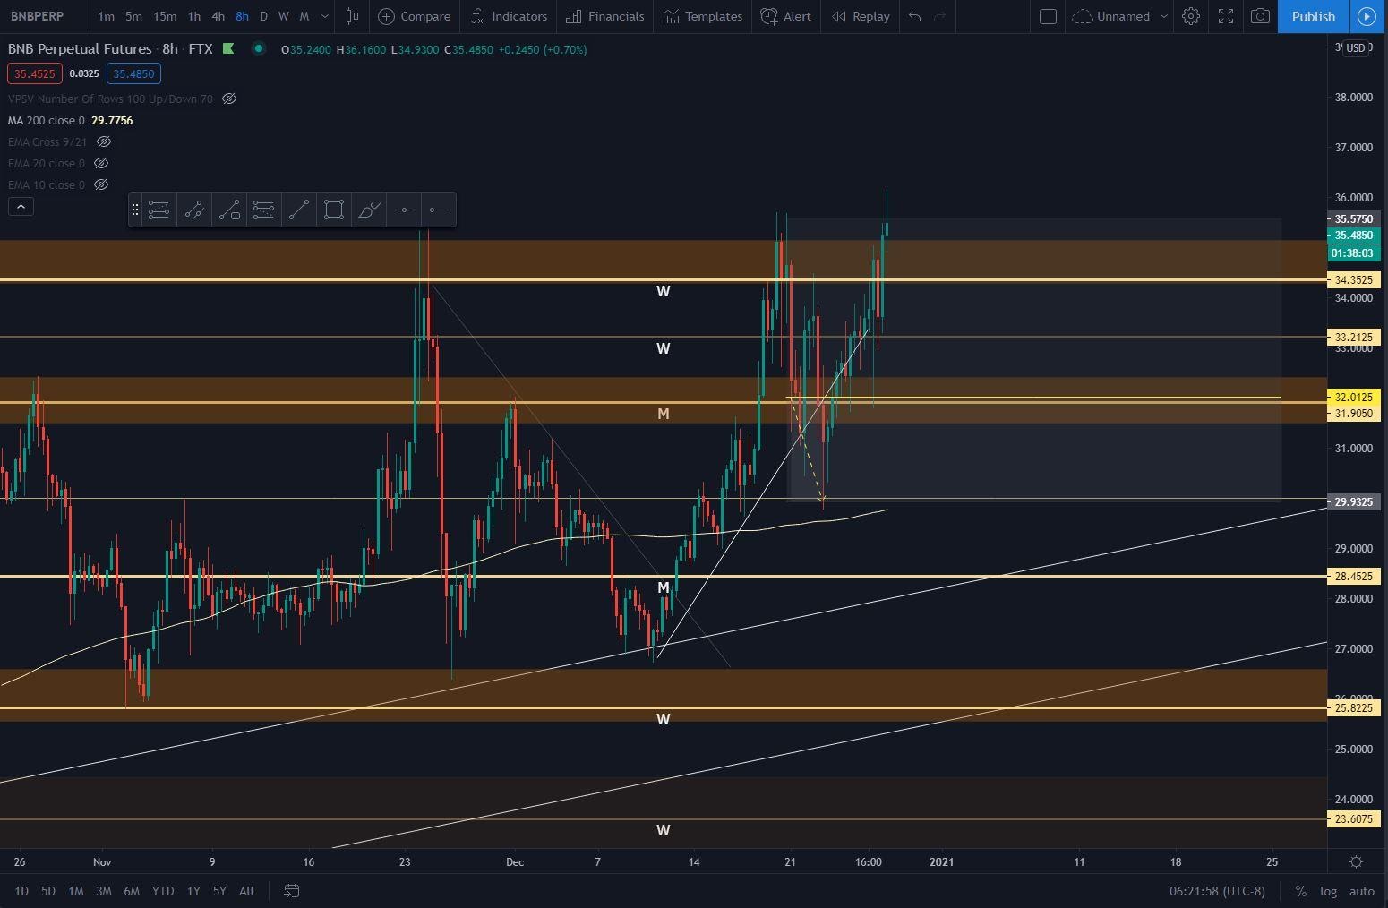Select the Brush drawing tool

pyautogui.click(x=369, y=210)
